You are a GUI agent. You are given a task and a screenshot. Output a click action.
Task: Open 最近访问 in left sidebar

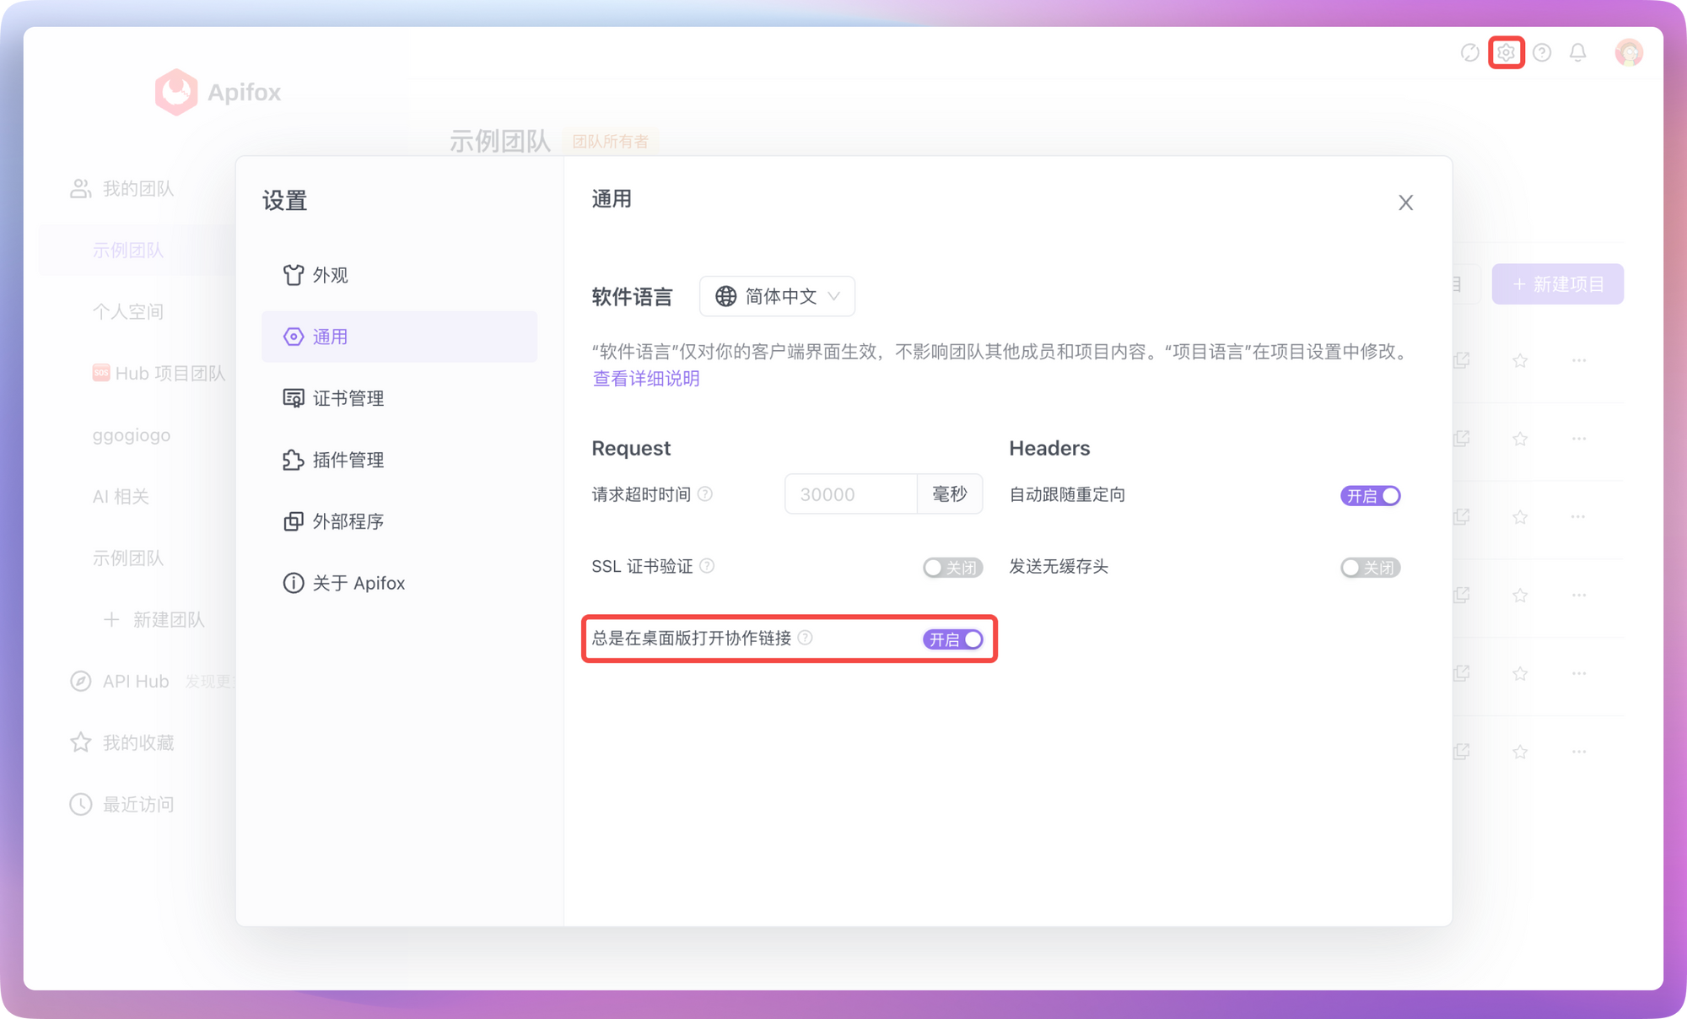coord(138,805)
